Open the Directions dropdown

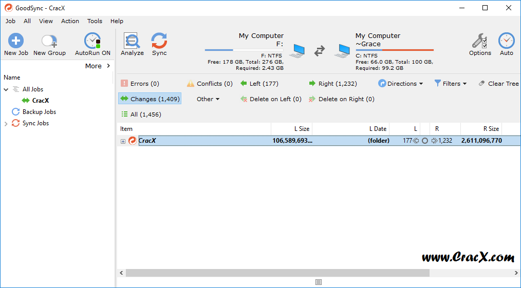400,84
